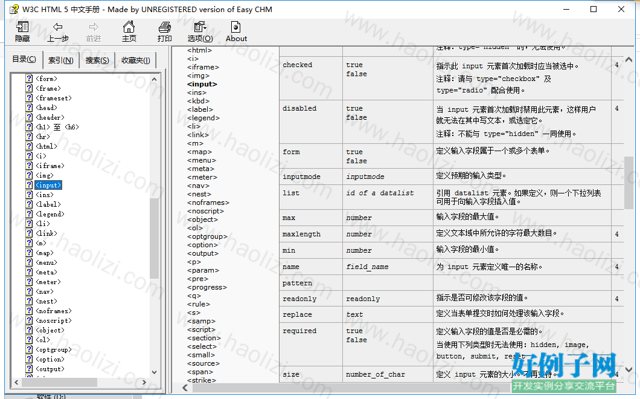The image size is (640, 399).
Task: Select the <noscript> topic in the tree
Action: tap(54, 320)
